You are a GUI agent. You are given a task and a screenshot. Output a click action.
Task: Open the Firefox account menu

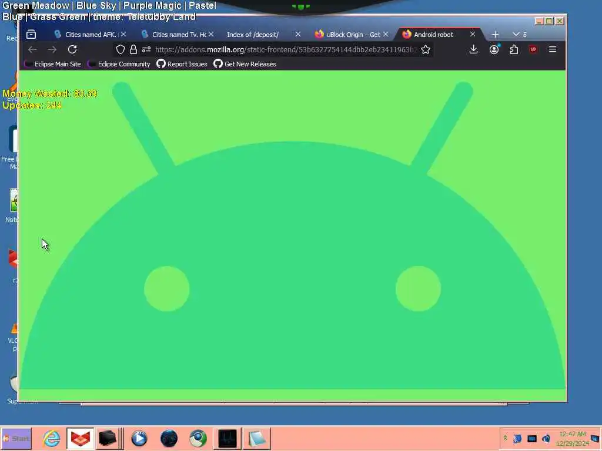tap(494, 49)
